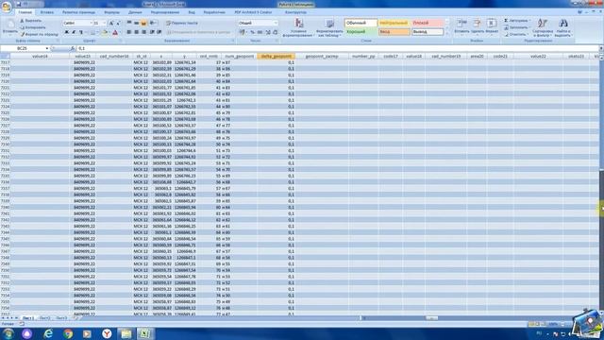The image size is (604, 340).
Task: Toggle Перенос текста wrap text
Action: [x=182, y=23]
